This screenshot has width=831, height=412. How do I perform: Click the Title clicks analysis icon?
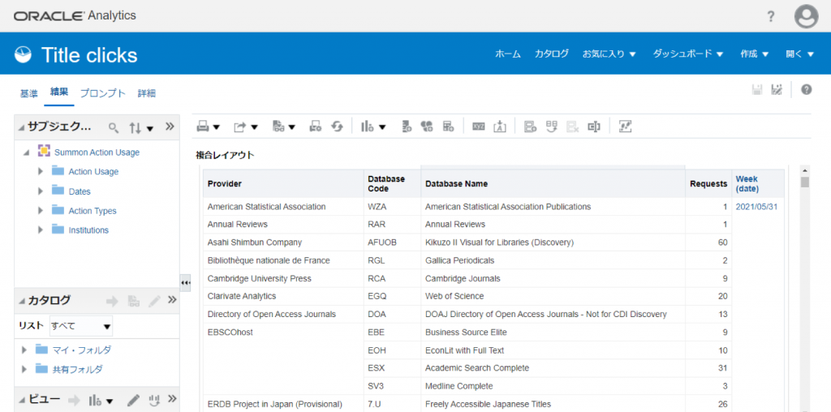(x=23, y=54)
